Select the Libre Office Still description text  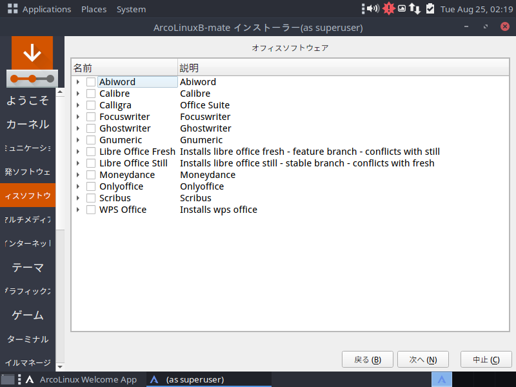(307, 163)
